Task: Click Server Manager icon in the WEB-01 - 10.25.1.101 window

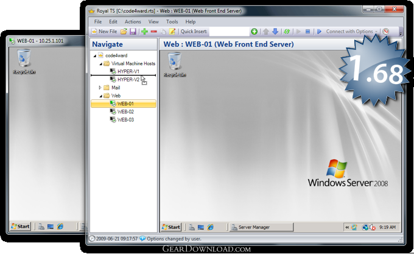Action: tap(41, 226)
